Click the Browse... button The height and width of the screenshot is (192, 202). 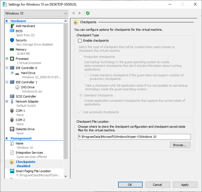point(180,145)
